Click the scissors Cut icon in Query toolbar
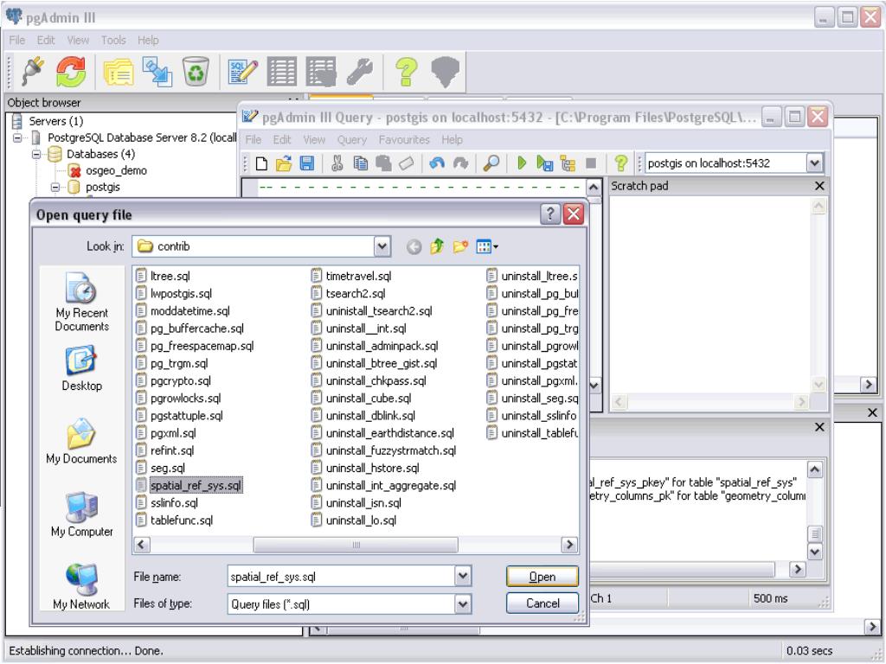Image resolution: width=886 pixels, height=664 pixels. (337, 163)
